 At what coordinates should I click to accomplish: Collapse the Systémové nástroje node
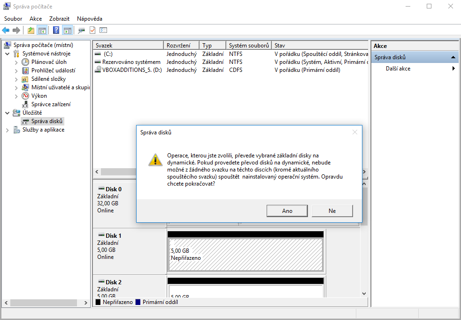pos(8,54)
